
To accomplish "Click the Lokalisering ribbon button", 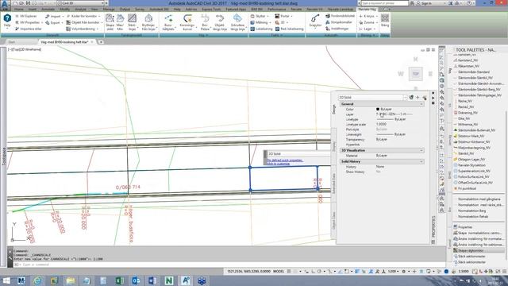I will point(261,29).
